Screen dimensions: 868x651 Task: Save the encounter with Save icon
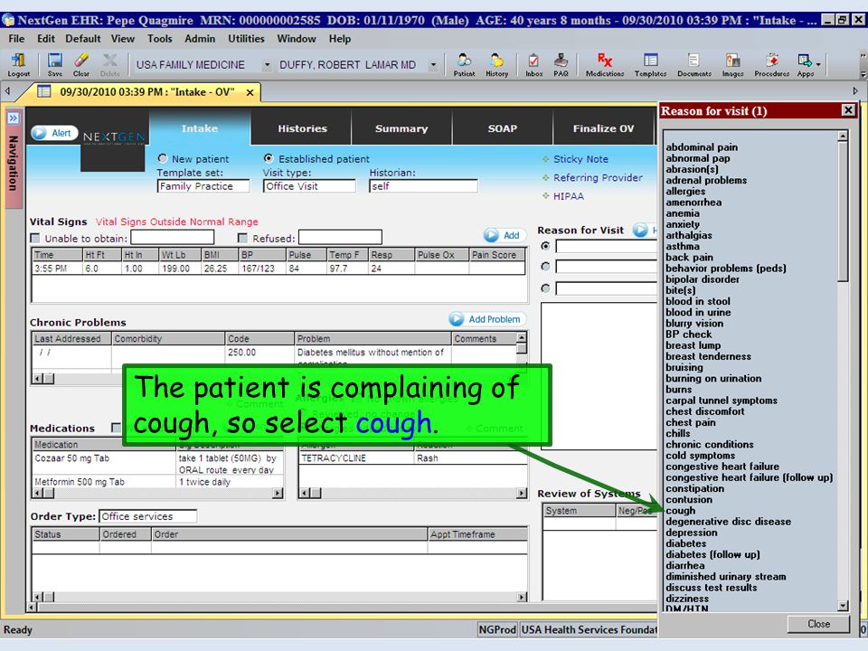55,64
